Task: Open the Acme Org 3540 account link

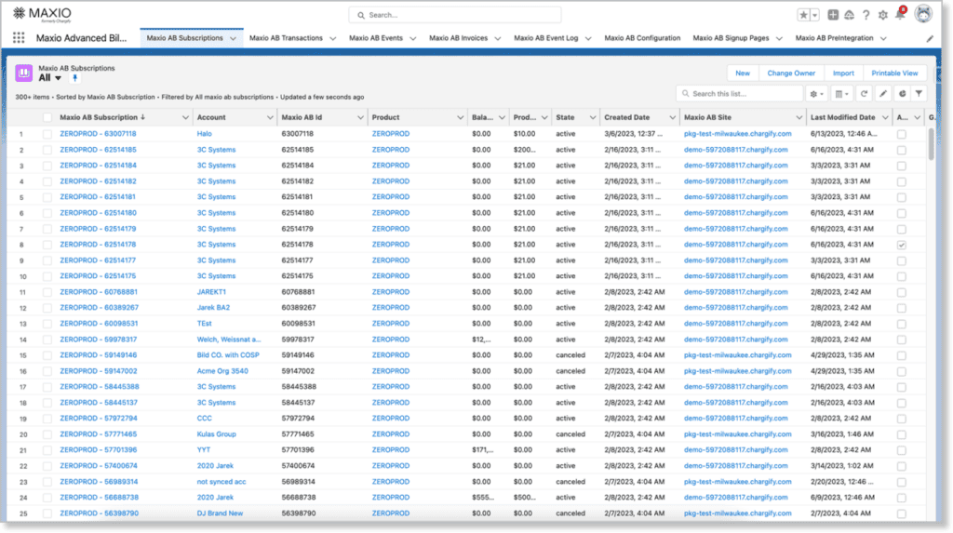Action: (x=222, y=371)
